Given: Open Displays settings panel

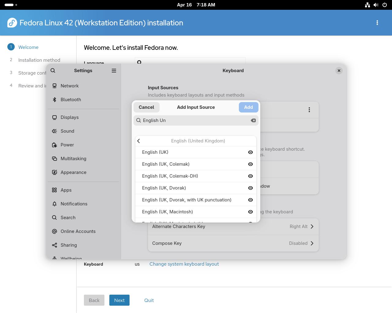Looking at the screenshot, I should click(x=83, y=117).
